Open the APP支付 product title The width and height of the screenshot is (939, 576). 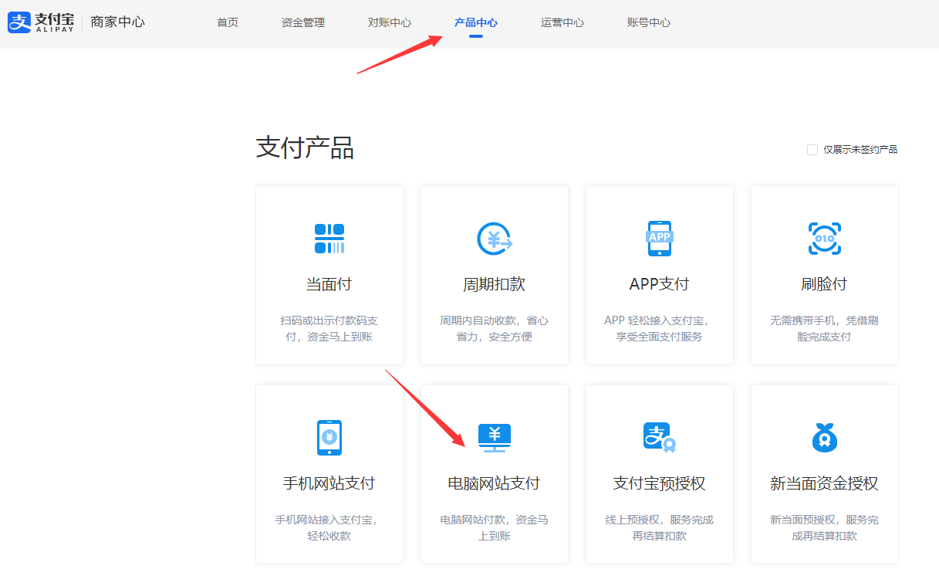pos(660,284)
